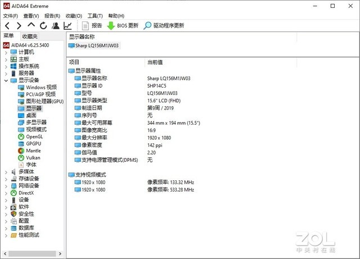Open the 文件(F) menu
This screenshot has height=259, width=360.
coord(11,16)
